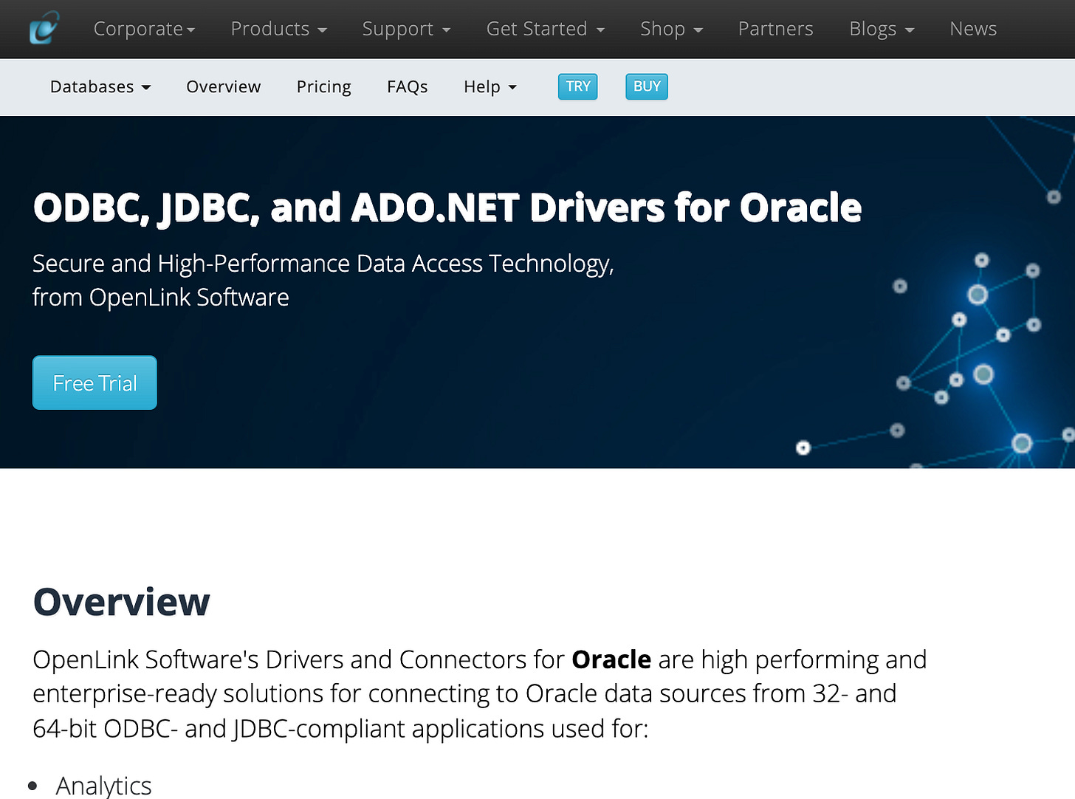
Task: Open the Shop dropdown menu
Action: (x=671, y=29)
